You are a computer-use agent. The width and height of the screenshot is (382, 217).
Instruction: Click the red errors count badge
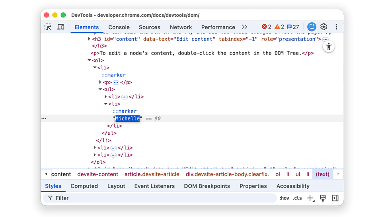(266, 27)
